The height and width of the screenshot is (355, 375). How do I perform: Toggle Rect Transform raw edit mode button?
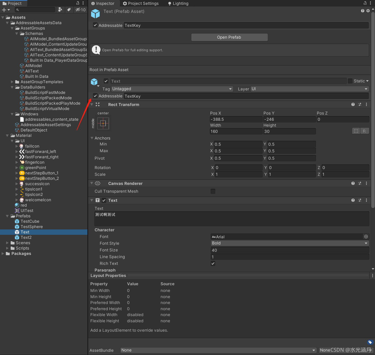[x=365, y=131]
